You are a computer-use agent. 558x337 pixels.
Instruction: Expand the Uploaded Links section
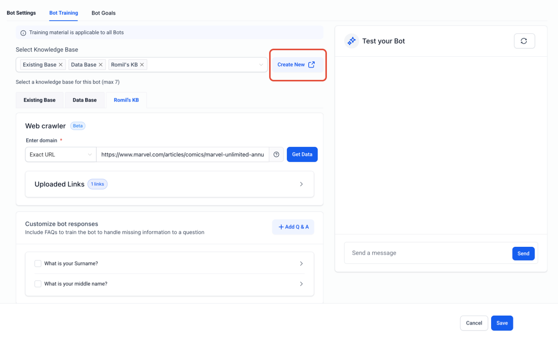[170, 184]
